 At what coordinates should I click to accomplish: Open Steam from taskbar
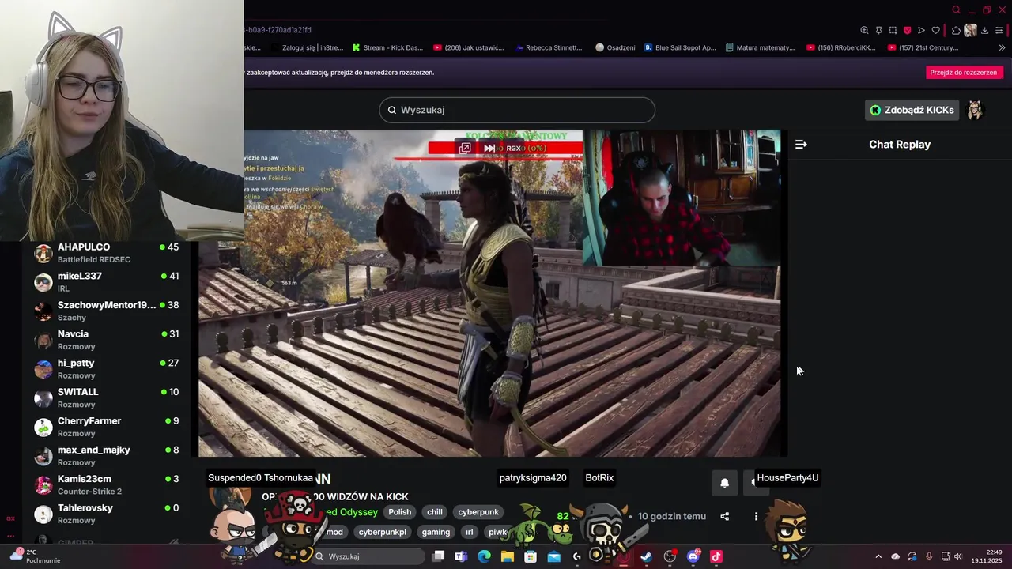point(647,556)
